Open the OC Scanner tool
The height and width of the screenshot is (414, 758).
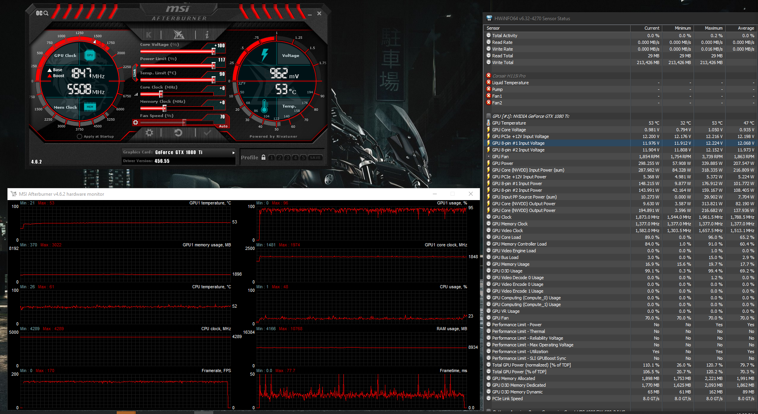42,13
